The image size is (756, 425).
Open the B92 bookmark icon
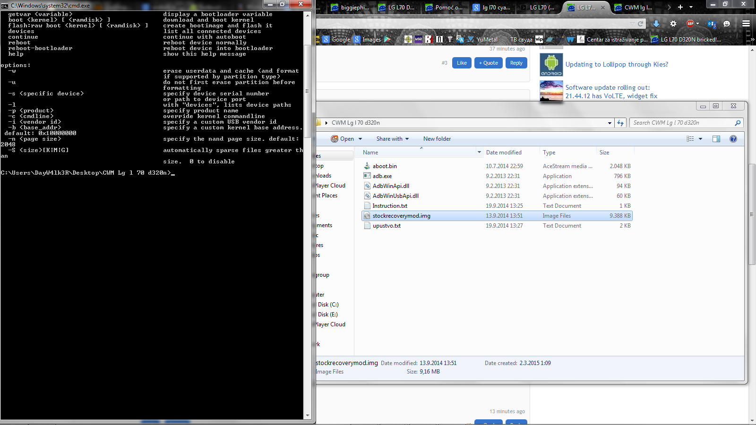click(419, 39)
